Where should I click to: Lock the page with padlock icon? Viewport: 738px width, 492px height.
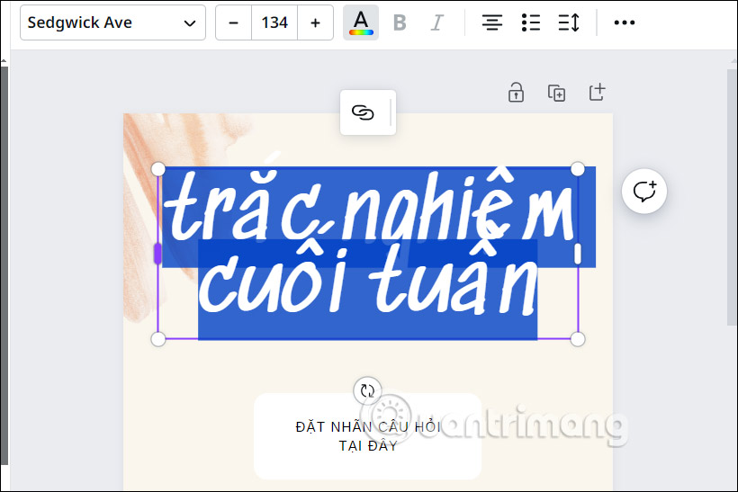coord(516,92)
